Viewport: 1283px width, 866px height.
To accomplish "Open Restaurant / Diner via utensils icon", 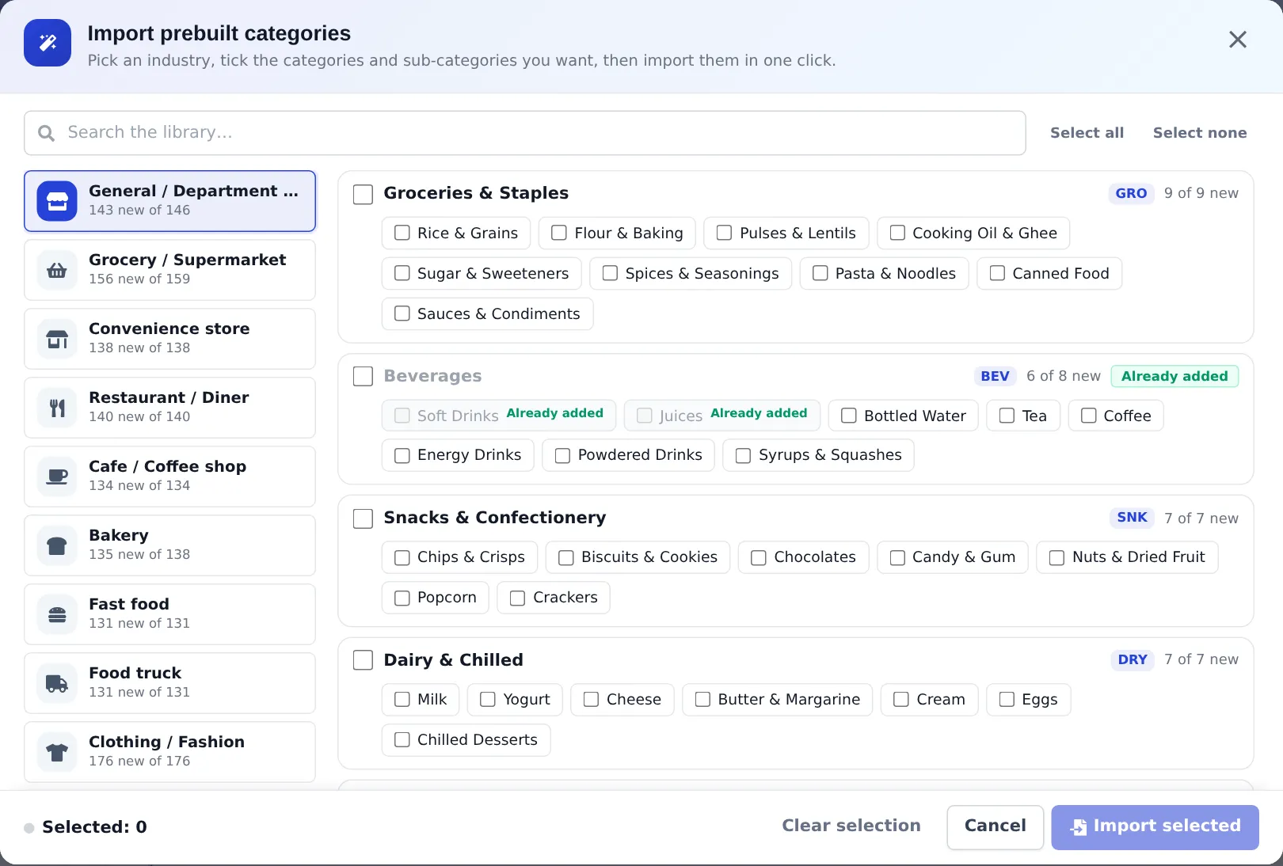I will (57, 408).
